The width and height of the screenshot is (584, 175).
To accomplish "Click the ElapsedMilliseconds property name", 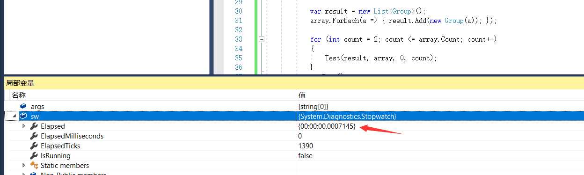I will [x=72, y=136].
